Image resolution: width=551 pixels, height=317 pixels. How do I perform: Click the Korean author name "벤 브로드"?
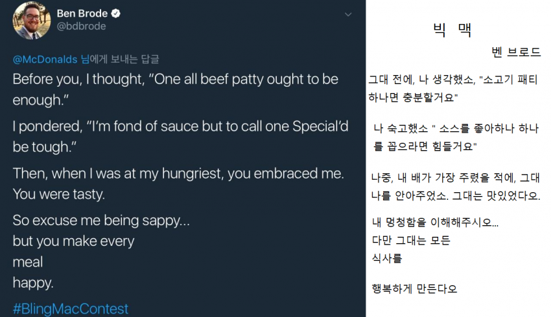516,52
